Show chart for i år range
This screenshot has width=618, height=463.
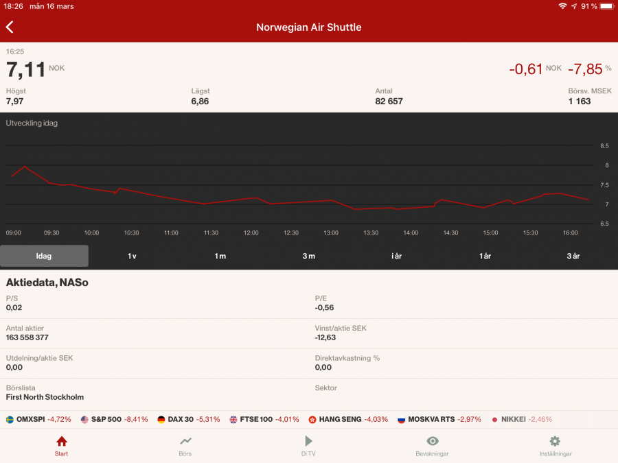click(x=397, y=256)
